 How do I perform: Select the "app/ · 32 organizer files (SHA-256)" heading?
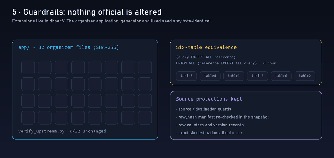[x=69, y=47]
